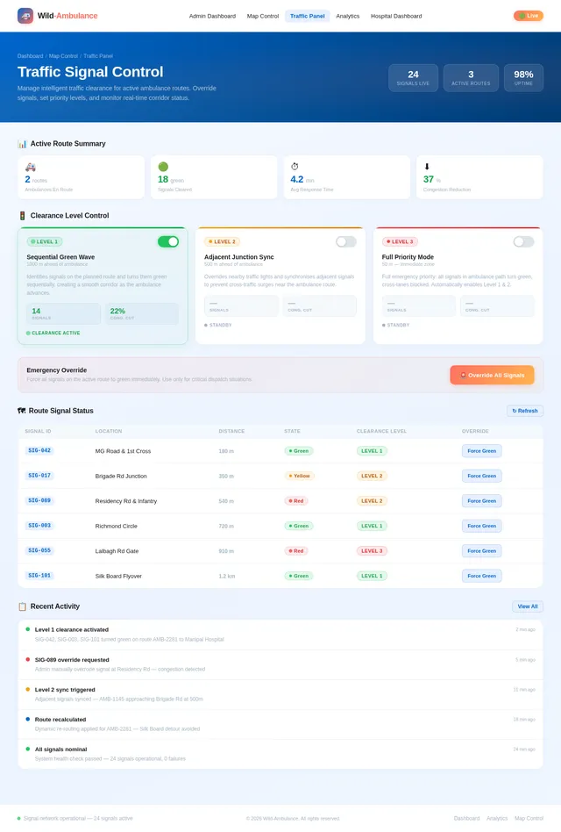This screenshot has height=832, width=561.
Task: Open the Hospital Dashboard nav item
Action: (x=396, y=16)
